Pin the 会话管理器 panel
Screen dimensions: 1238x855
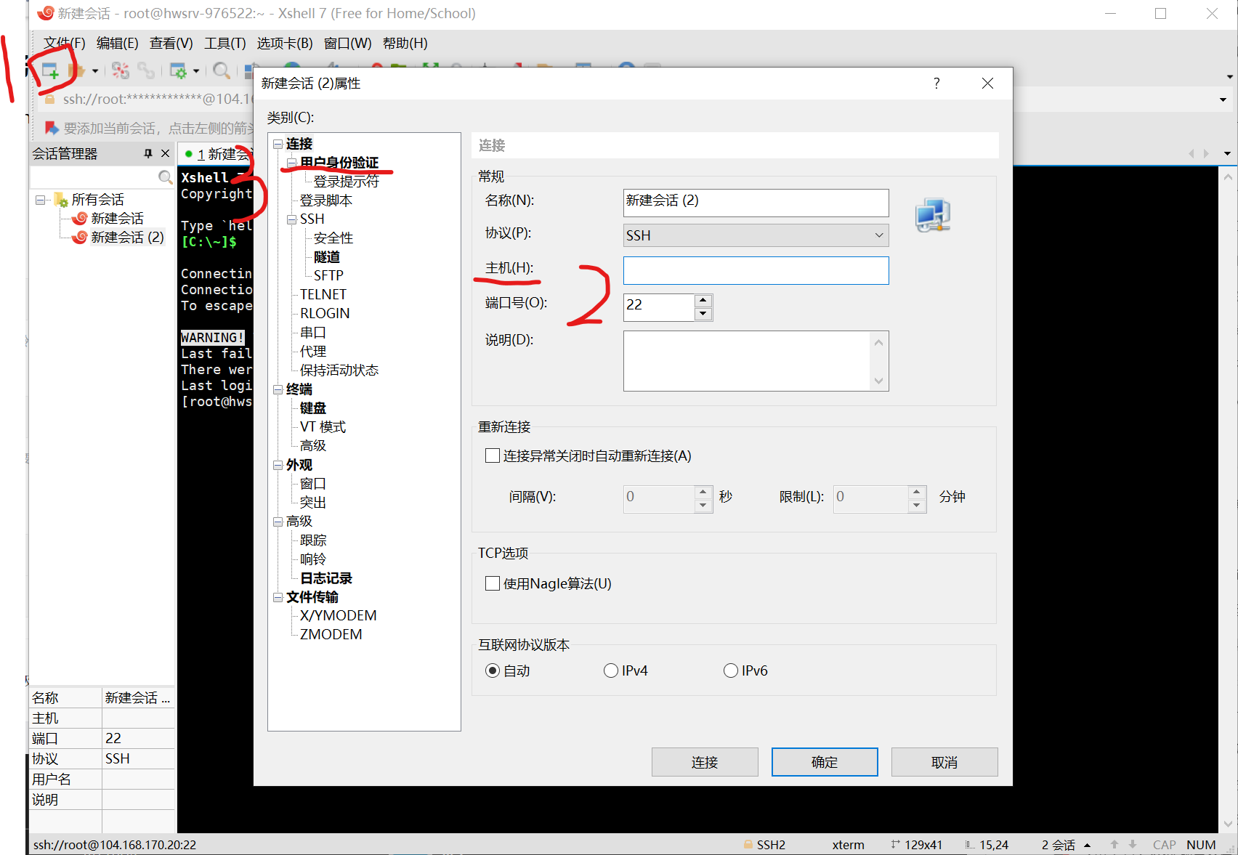pos(148,153)
